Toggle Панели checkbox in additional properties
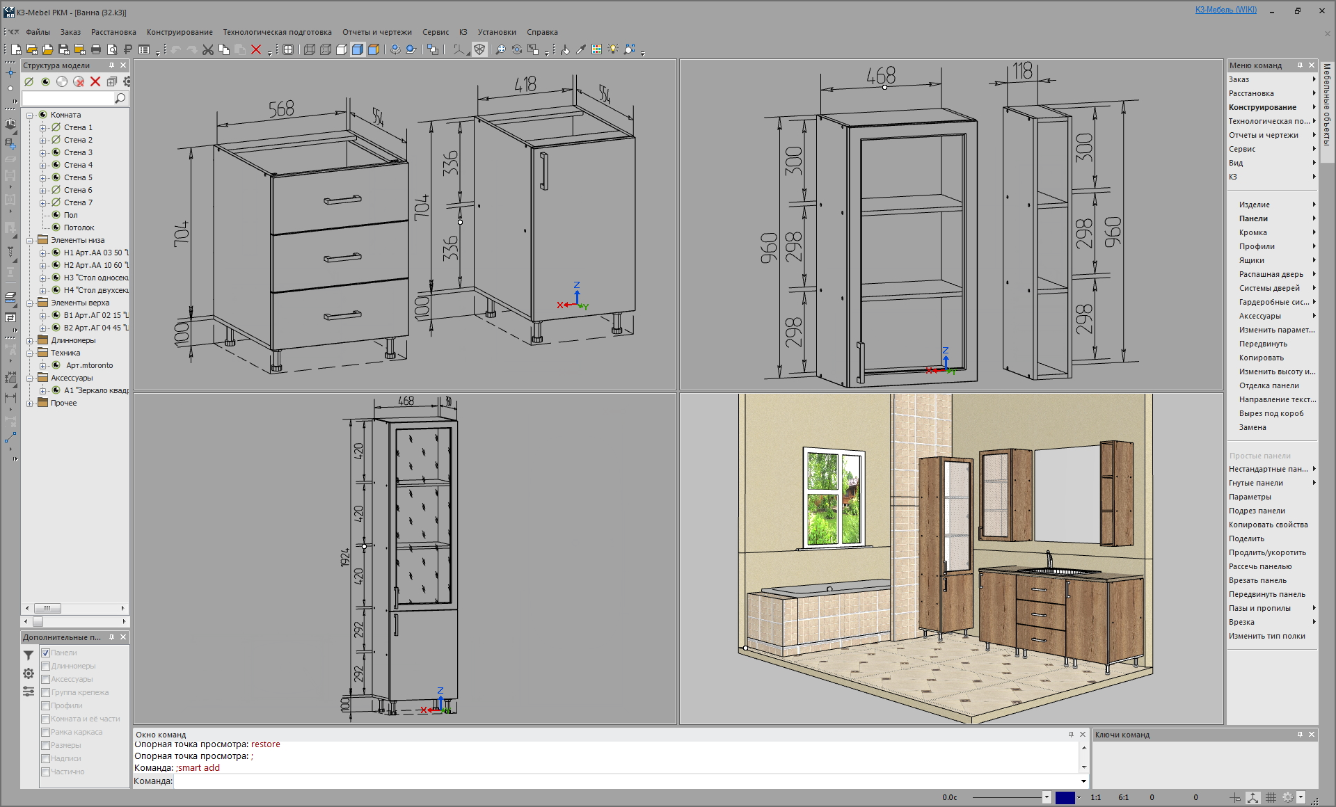 [45, 652]
